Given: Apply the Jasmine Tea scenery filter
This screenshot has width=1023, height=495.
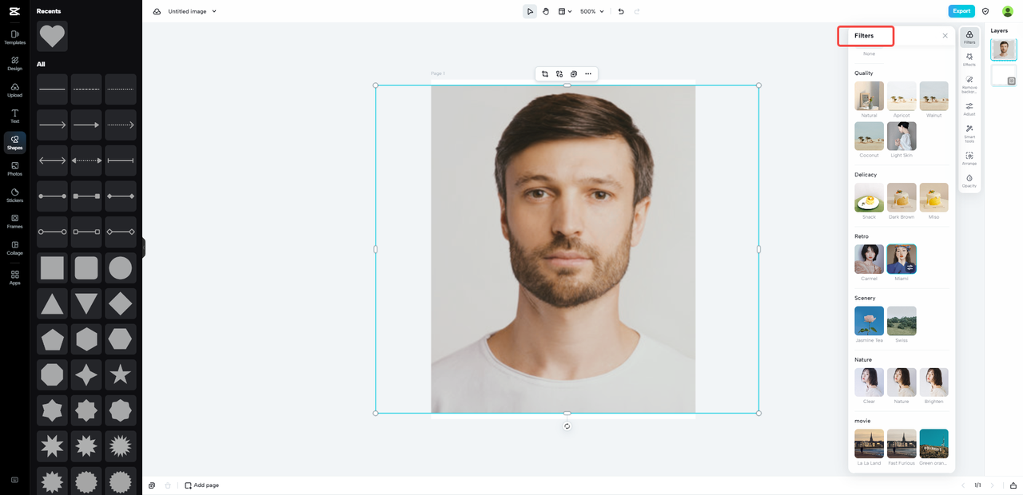Looking at the screenshot, I should (x=869, y=320).
